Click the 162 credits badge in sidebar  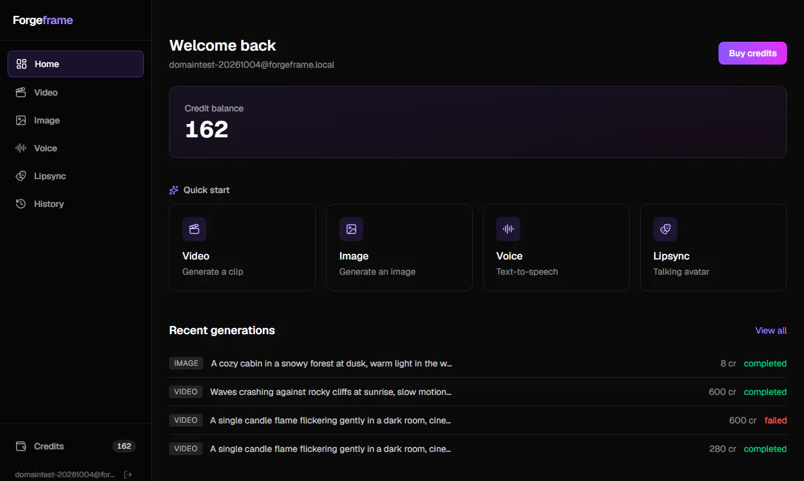point(124,446)
